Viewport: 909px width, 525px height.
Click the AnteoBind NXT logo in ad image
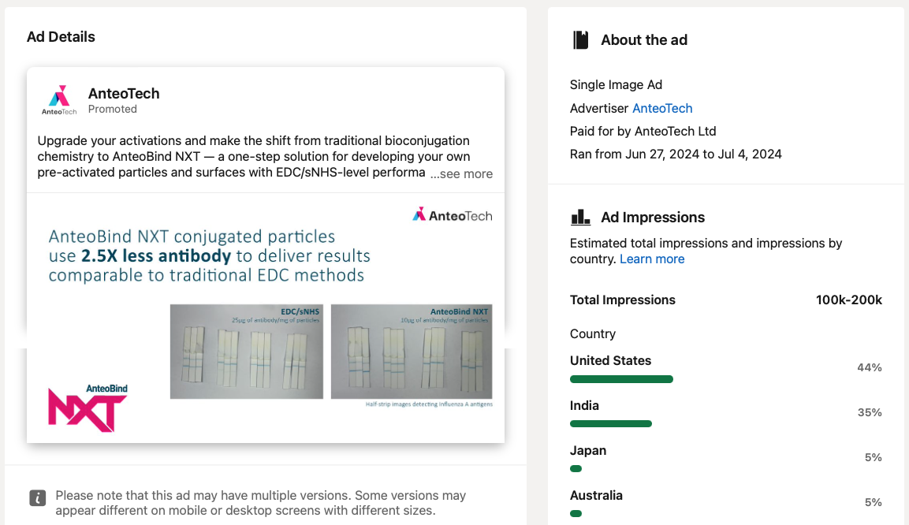88,408
